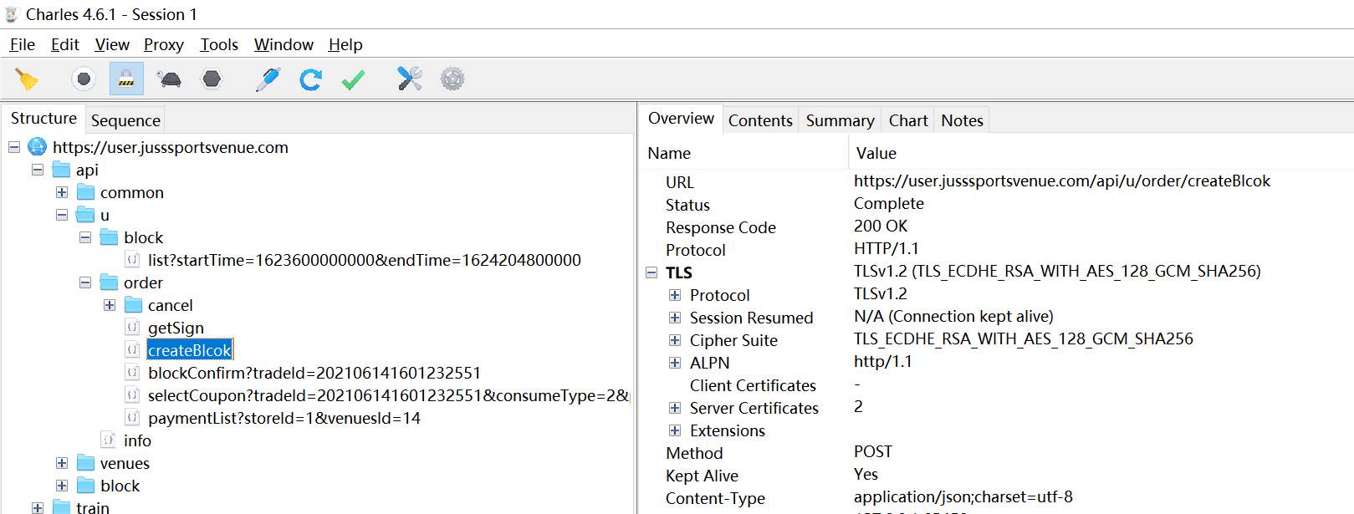
Task: Open the Edit menu
Action: coord(65,45)
